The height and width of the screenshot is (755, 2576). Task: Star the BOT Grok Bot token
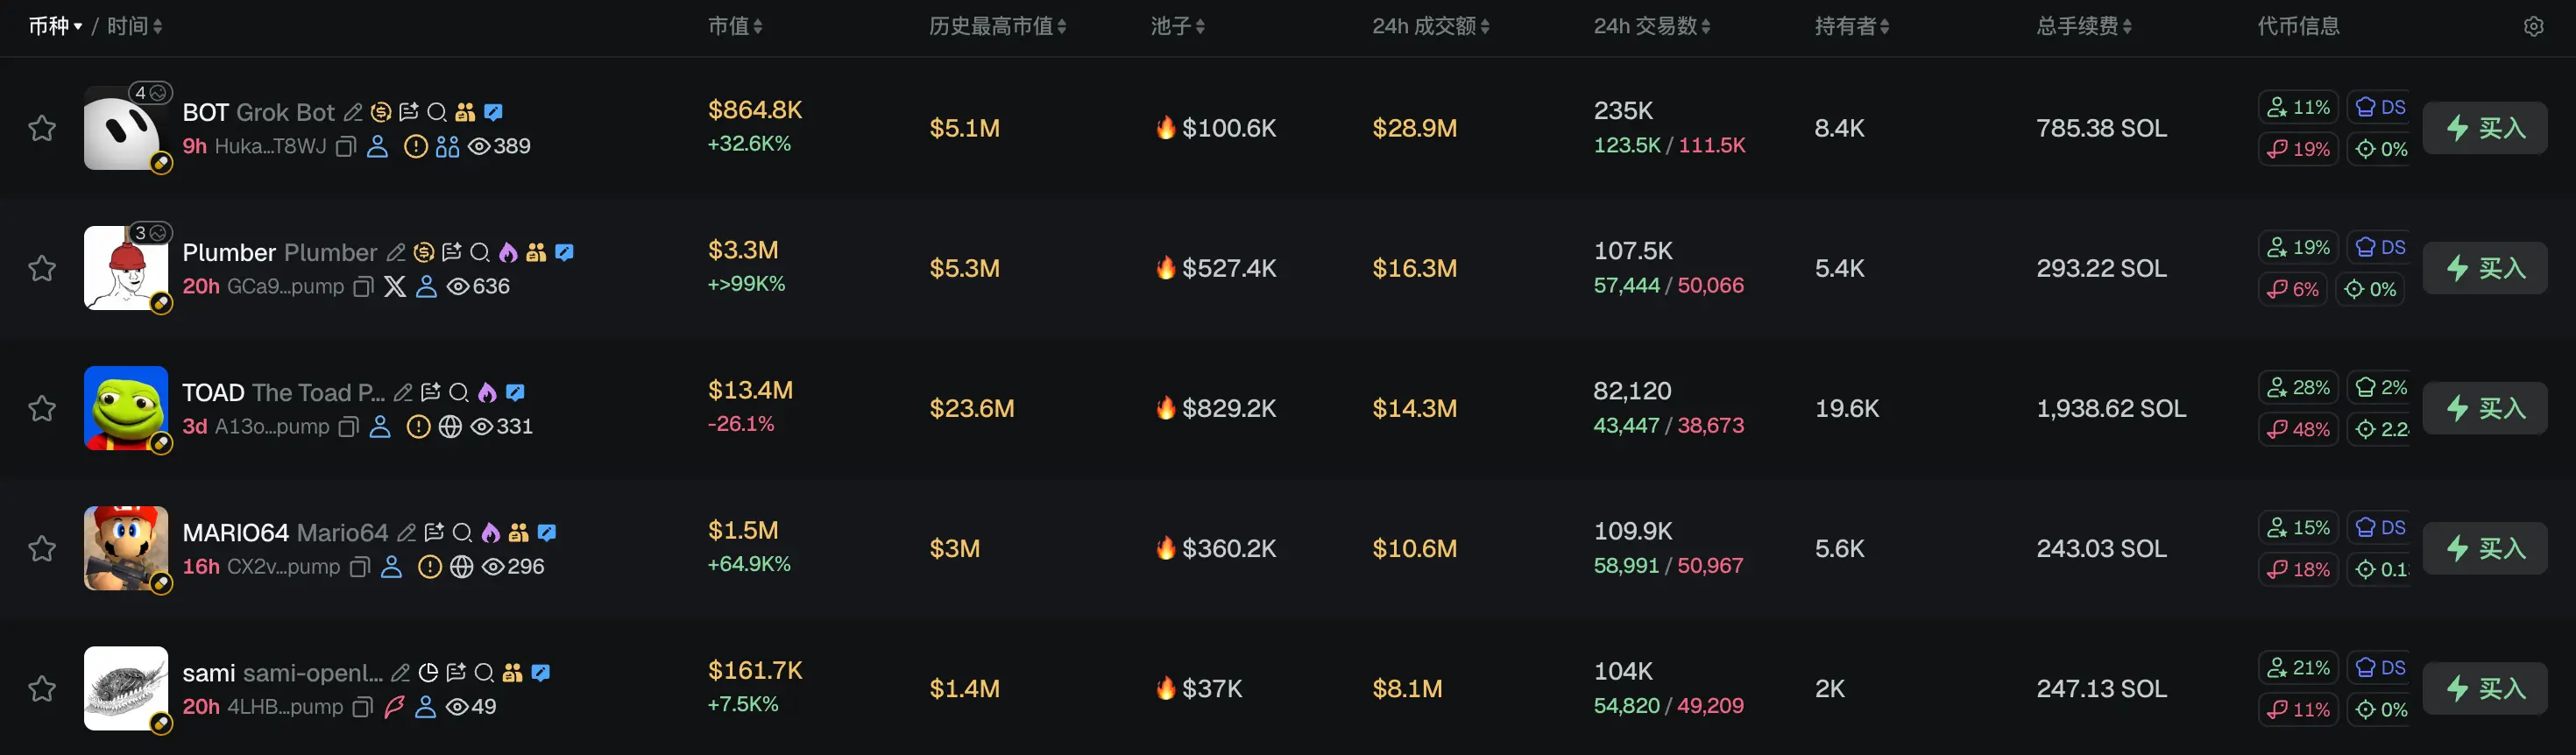[x=42, y=128]
